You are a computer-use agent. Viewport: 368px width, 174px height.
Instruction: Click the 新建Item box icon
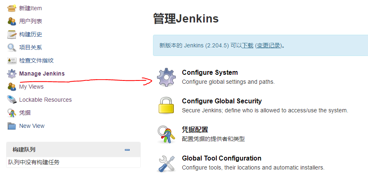coord(12,8)
